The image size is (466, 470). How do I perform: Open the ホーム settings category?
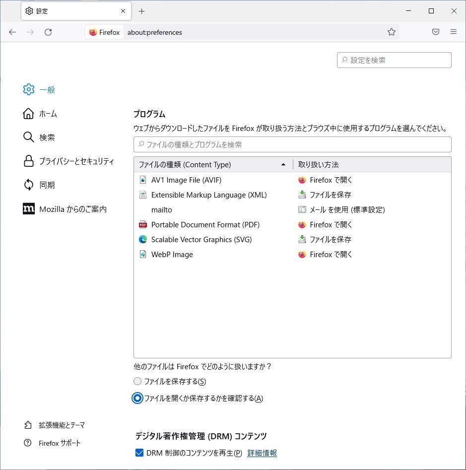tap(40, 114)
